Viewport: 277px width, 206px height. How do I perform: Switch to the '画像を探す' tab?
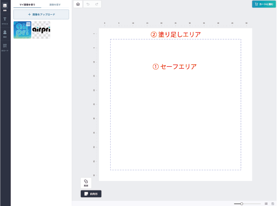55,5
